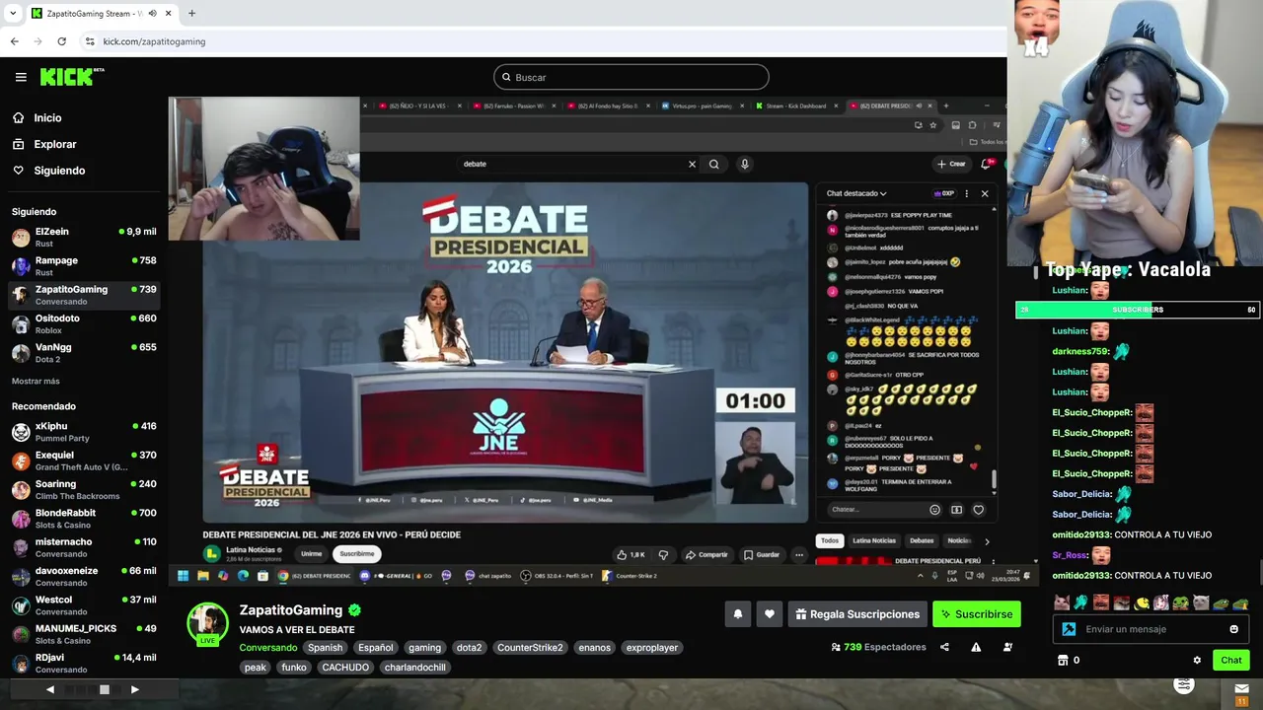Open a new browser tab

pos(191,13)
